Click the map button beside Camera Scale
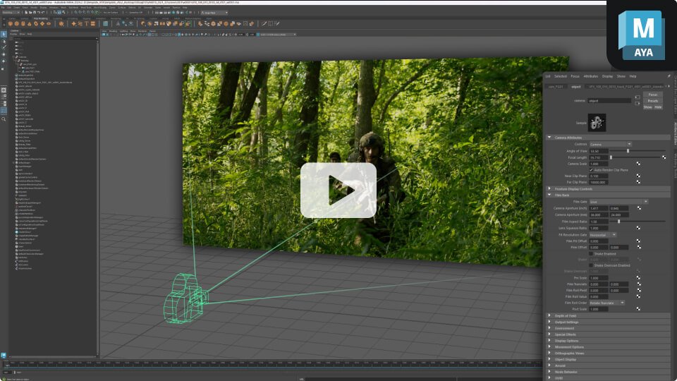 click(x=639, y=164)
